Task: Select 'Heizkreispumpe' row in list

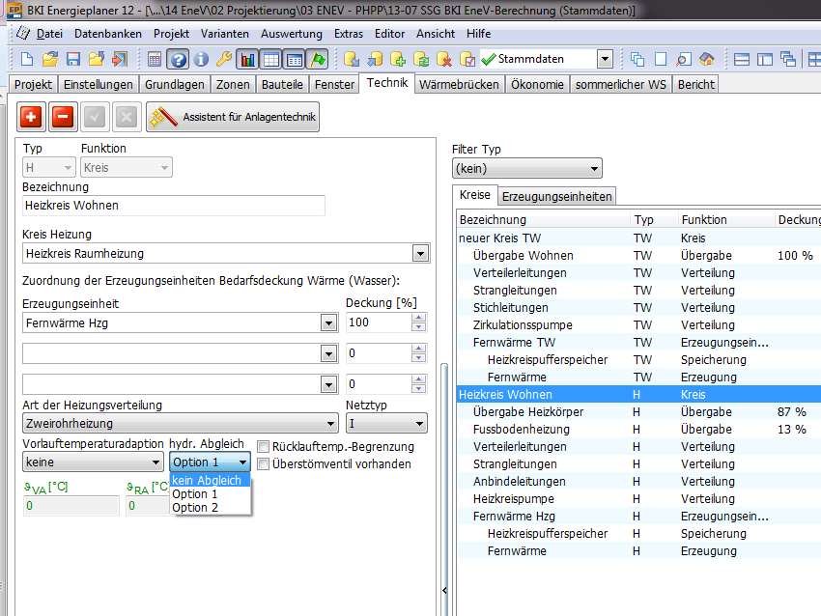Action: [x=638, y=499]
